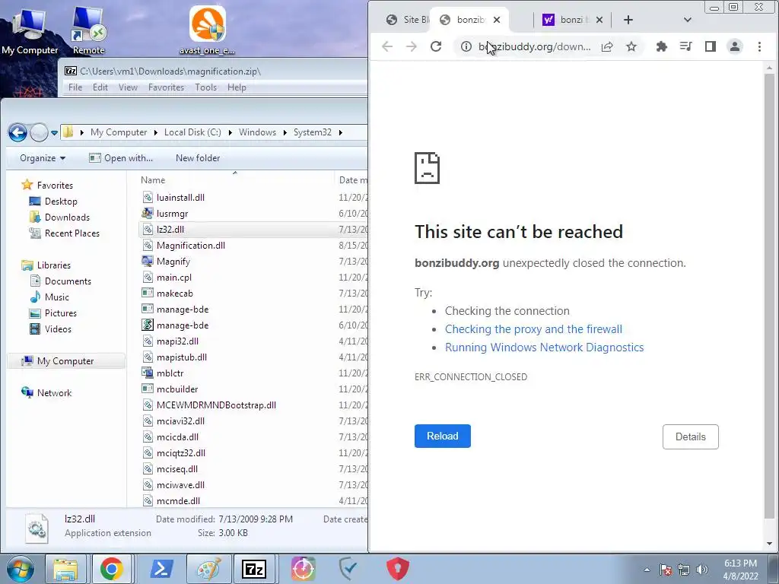The image size is (779, 584).
Task: Open Running Windows Network Diagnostics link
Action: coord(545,348)
